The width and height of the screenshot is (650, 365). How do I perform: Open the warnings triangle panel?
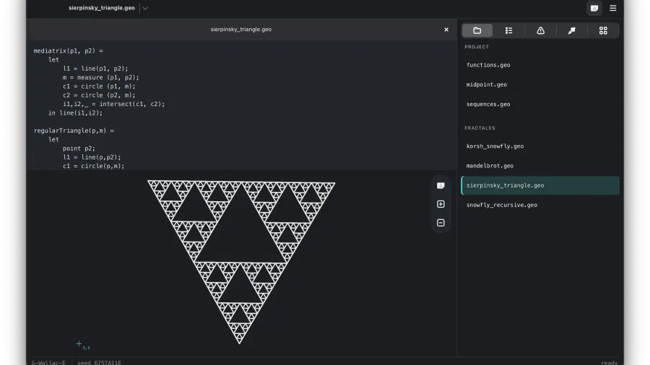pos(540,30)
